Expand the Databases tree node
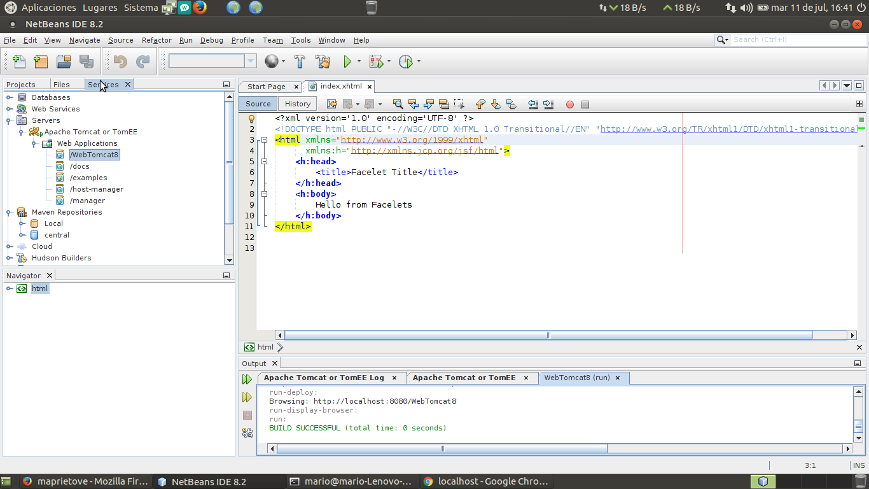869x489 pixels. point(10,97)
